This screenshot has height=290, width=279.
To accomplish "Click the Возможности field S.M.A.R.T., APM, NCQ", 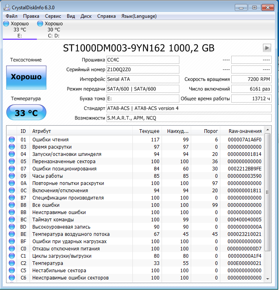I will 189,118.
